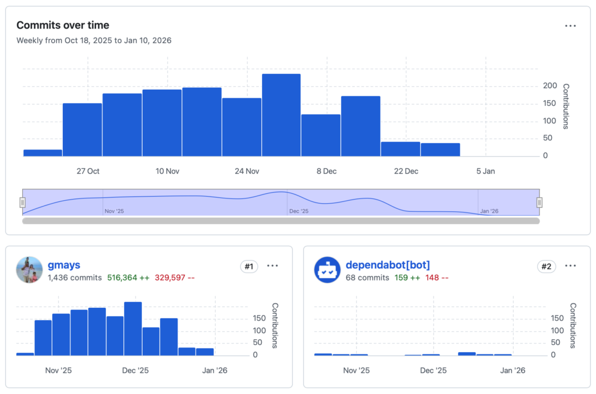Screen dimensions: 596x394
Task: Select the tallest bar in gmays' chart
Action: (133, 328)
